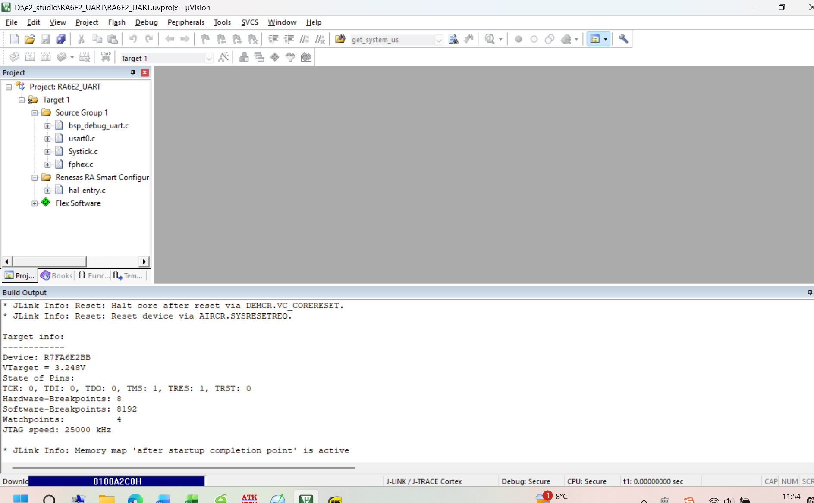
Task: Create a new file with the New icon
Action: point(14,39)
